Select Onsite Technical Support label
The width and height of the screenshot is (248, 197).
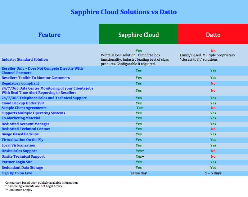click(x=23, y=156)
